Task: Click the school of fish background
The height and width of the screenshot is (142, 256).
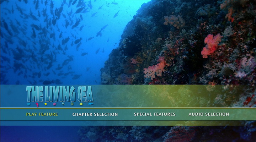Action: pyautogui.click(x=49, y=41)
